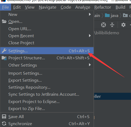Click the Save All floppy disk icon
Screen dimensions: 131x127
point(4,116)
